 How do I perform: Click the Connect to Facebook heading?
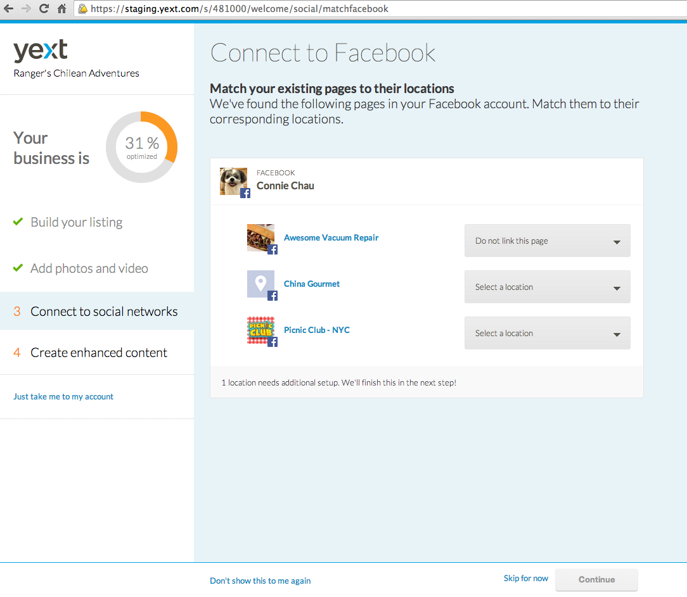[323, 53]
